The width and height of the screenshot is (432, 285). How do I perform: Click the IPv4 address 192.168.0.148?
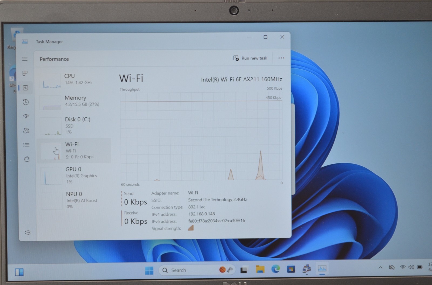click(x=202, y=214)
